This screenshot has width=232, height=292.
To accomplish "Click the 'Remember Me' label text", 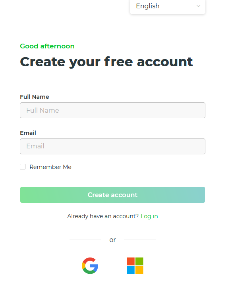I will coord(50,167).
